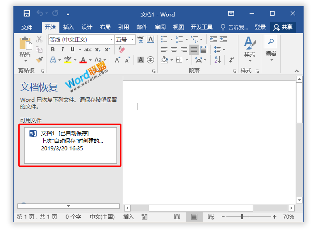Switch to the 引用 tab
This screenshot has width=317, height=232.
click(124, 27)
